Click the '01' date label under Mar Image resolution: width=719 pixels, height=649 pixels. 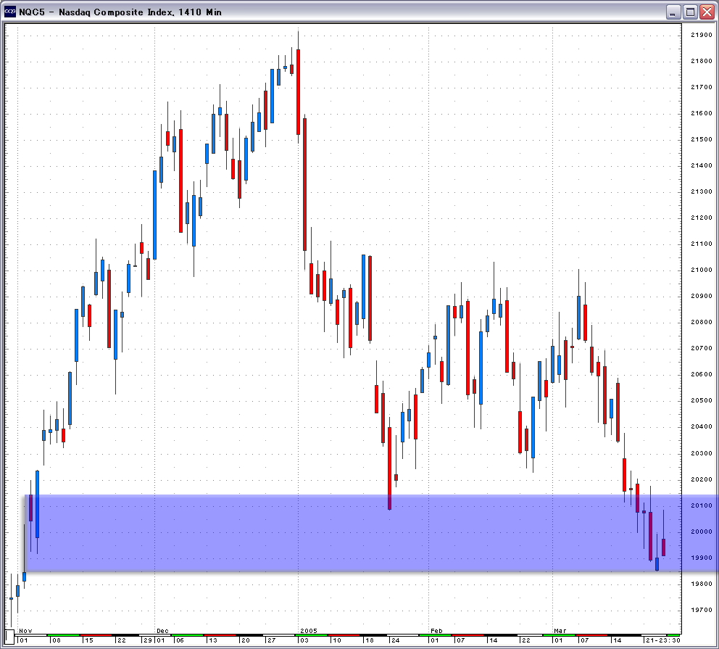pyautogui.click(x=559, y=640)
